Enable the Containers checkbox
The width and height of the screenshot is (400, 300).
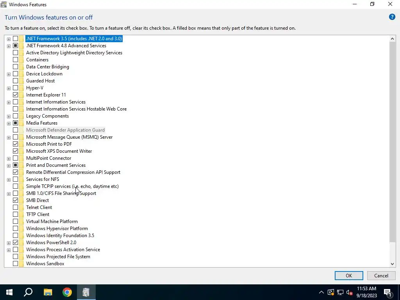[x=15, y=60]
